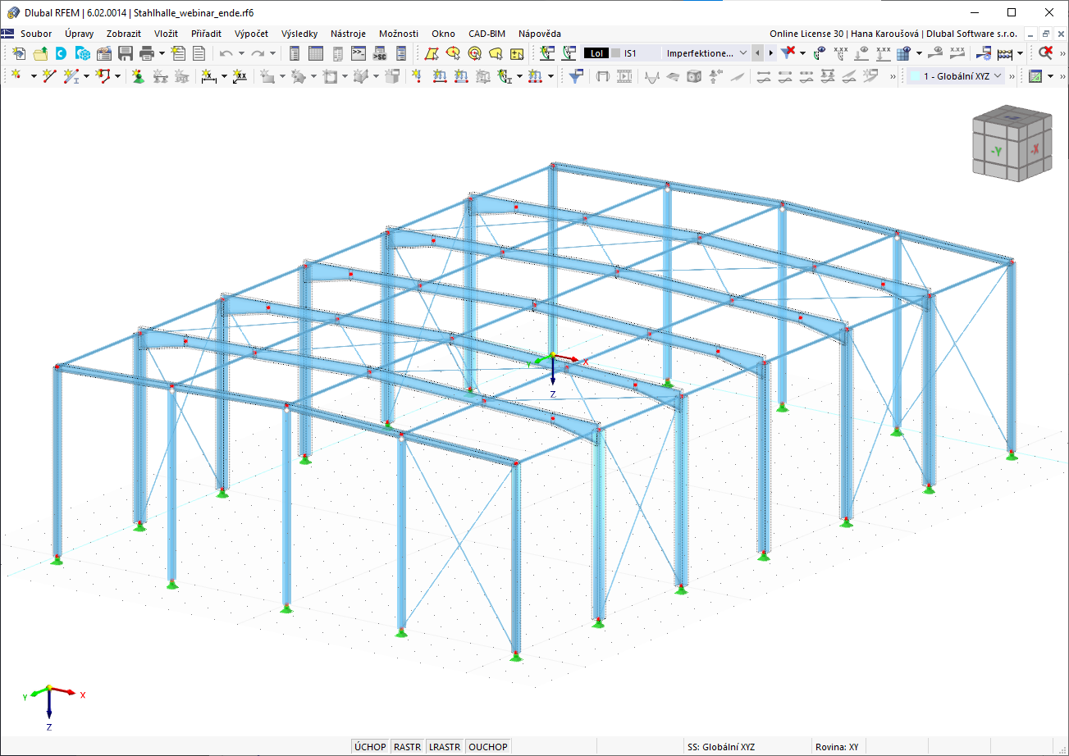The width and height of the screenshot is (1069, 756).
Task: Open the Možnosti menu
Action: tap(399, 34)
